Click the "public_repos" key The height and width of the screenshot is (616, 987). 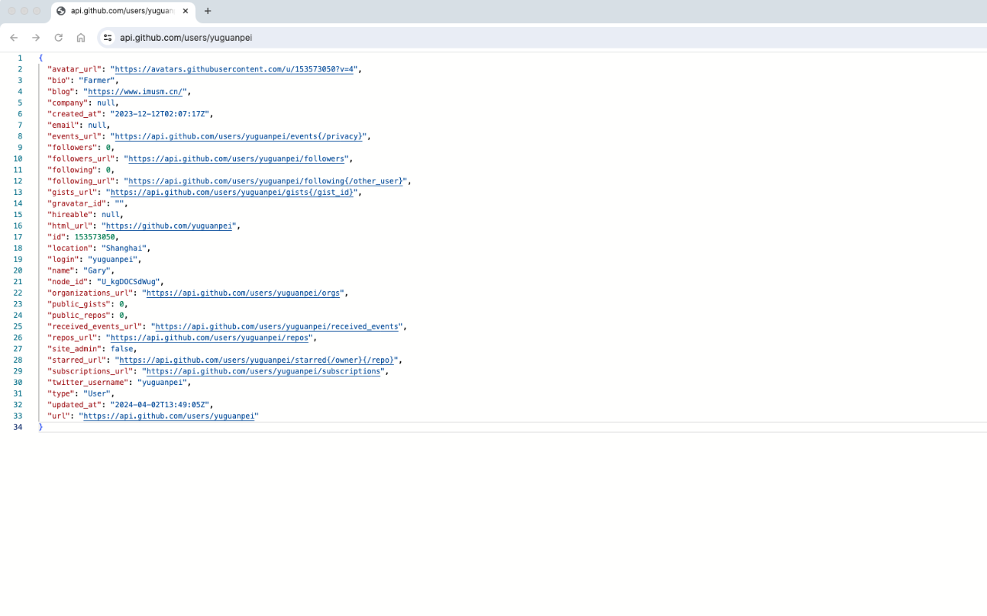79,315
